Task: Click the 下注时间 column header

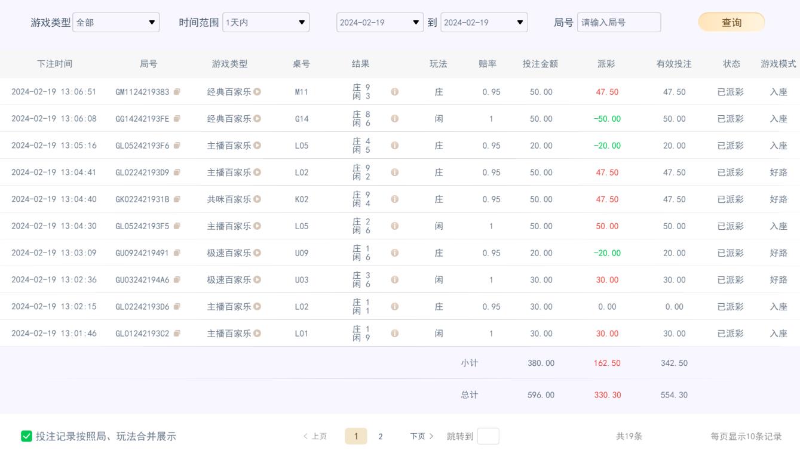Action: pos(54,64)
